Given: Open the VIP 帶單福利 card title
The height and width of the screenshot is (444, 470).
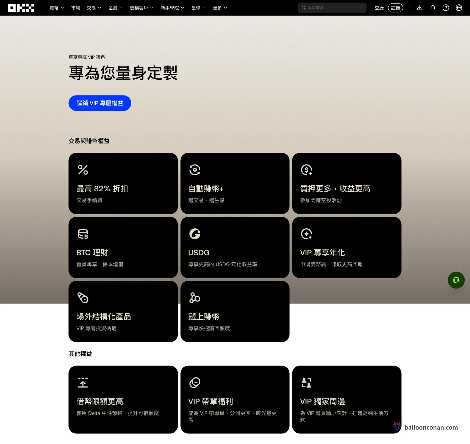Looking at the screenshot, I should click(x=211, y=402).
